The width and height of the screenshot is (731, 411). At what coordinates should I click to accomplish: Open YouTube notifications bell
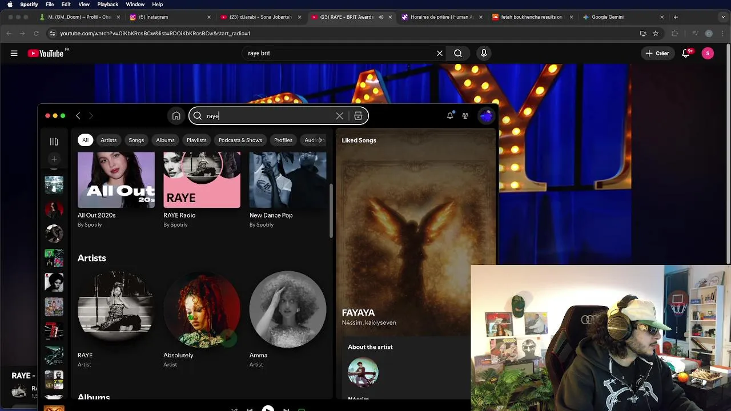tap(686, 53)
